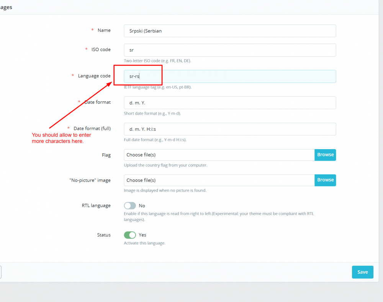Click the Save button
Viewport: 383px width, 302px height.
click(x=362, y=272)
